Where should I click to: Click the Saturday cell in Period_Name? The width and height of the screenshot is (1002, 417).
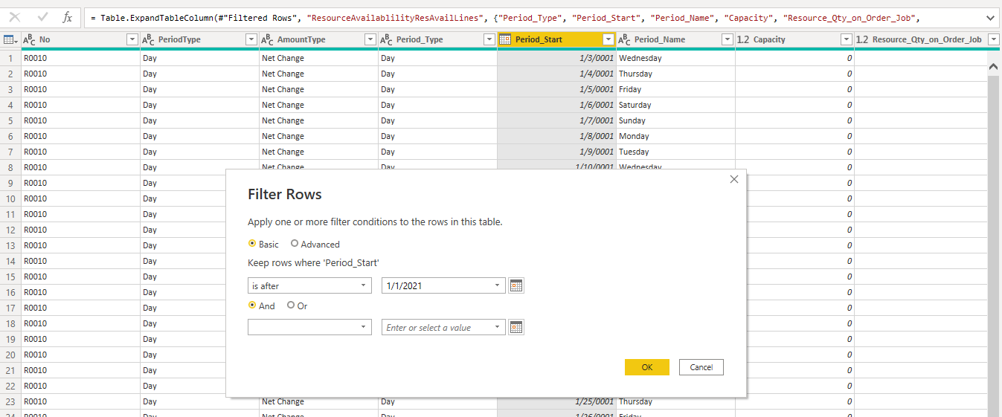coord(675,105)
